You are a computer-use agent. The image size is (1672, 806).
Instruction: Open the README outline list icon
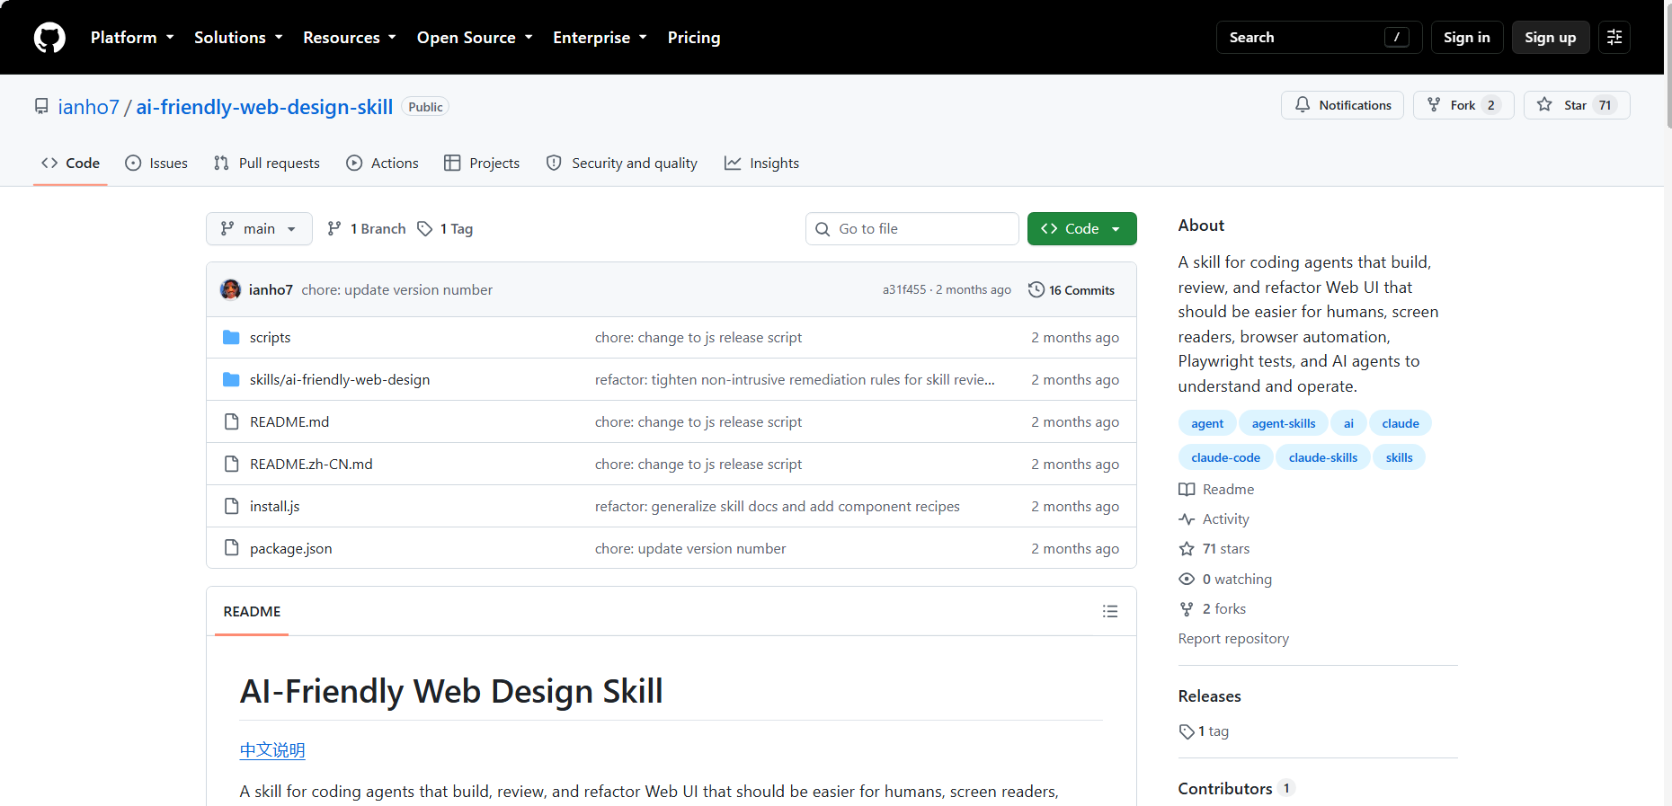point(1110,611)
